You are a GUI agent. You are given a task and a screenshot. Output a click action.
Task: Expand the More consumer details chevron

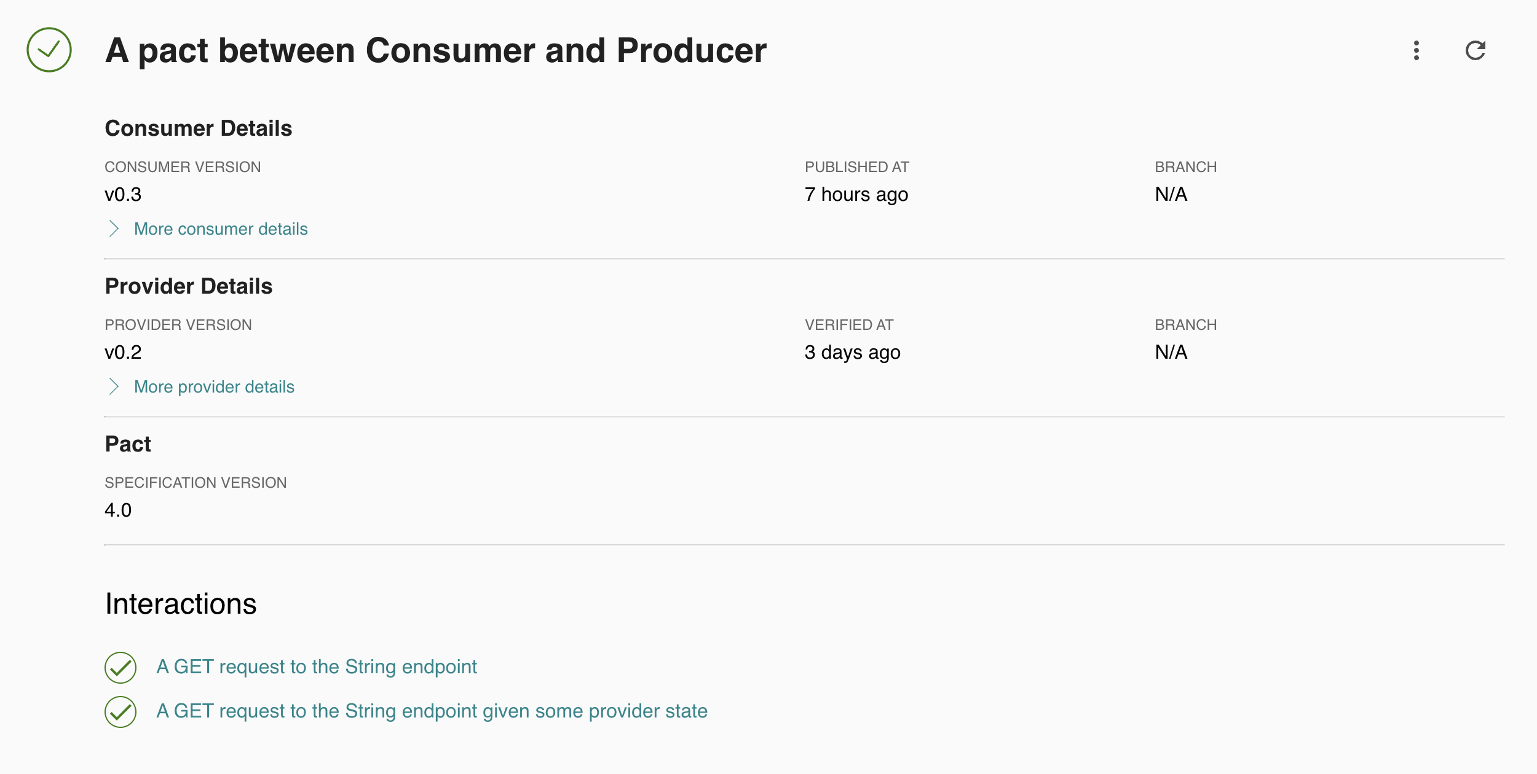(114, 229)
